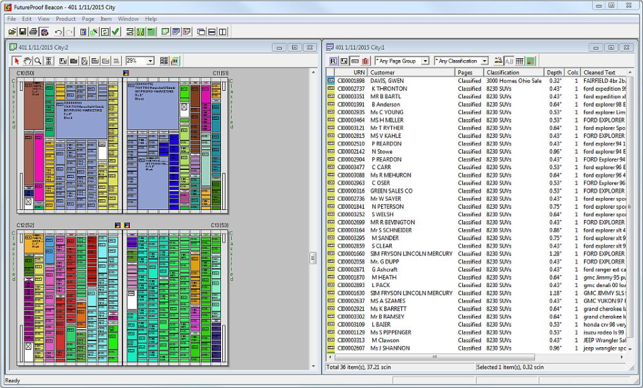Click the green page icon in main toolbar
The image size is (643, 388).
coord(165,31)
